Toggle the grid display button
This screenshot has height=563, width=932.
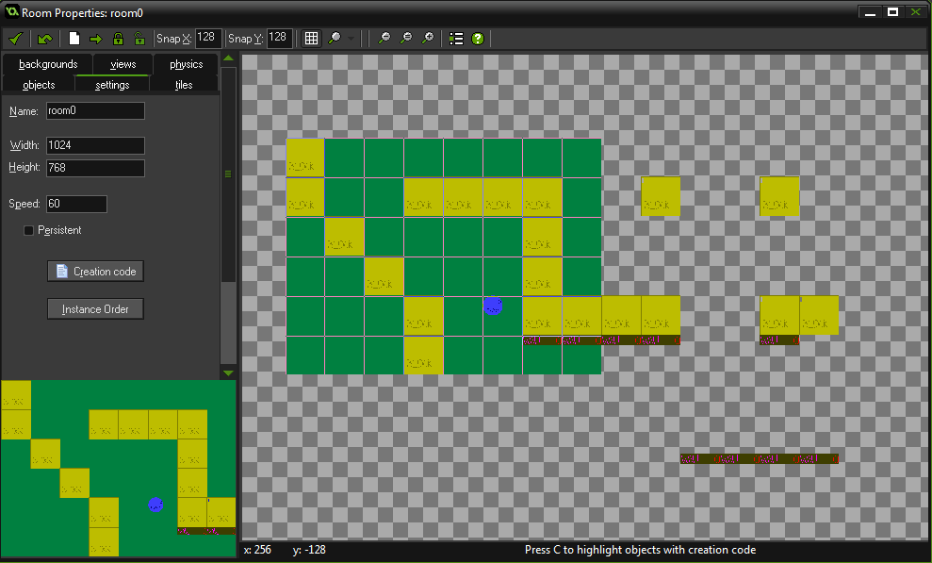click(311, 39)
